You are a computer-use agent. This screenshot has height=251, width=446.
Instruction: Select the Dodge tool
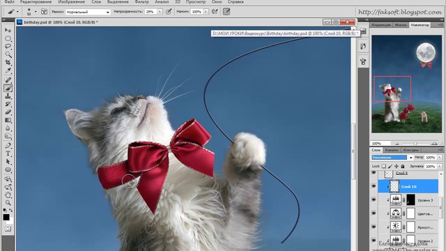(8, 136)
